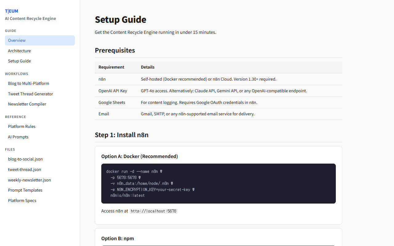Select Blog to Multi-Platform workflow
The image size is (394, 246).
(29, 83)
